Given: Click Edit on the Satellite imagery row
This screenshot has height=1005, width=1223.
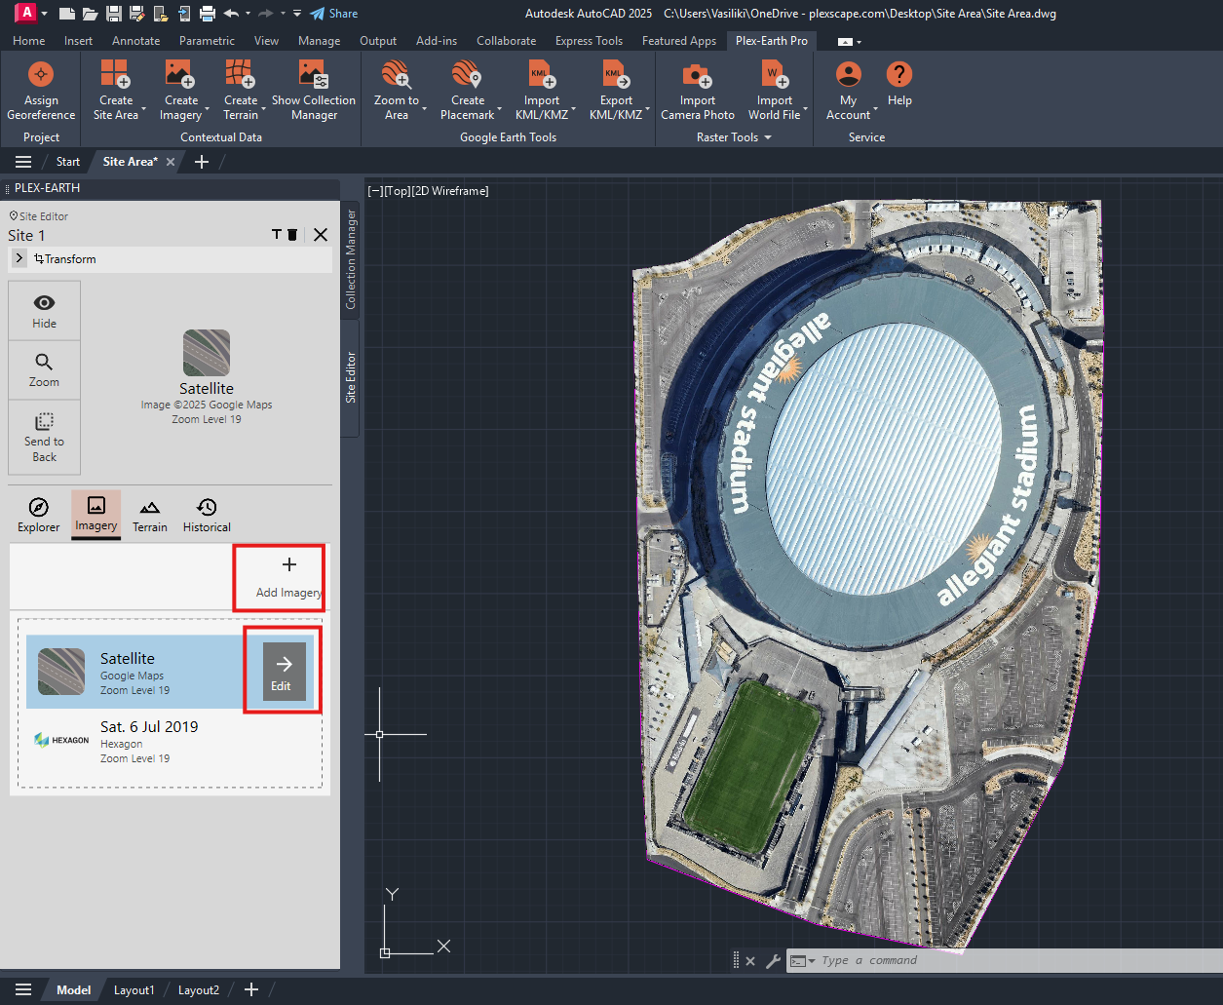Looking at the screenshot, I should click(x=285, y=672).
